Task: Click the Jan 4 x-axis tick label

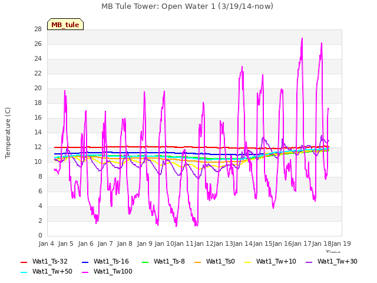Action: [46, 243]
